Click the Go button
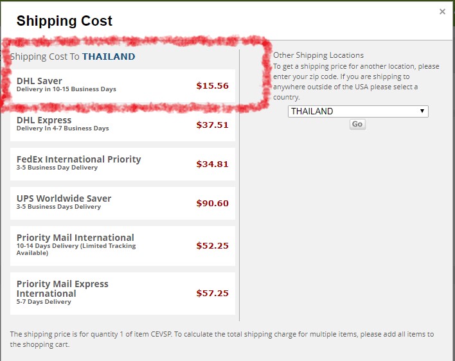The width and height of the screenshot is (455, 361). pos(357,124)
